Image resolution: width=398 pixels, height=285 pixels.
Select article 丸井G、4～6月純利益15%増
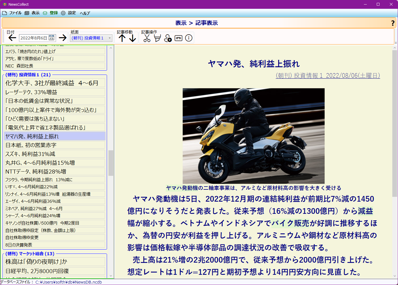(55, 163)
